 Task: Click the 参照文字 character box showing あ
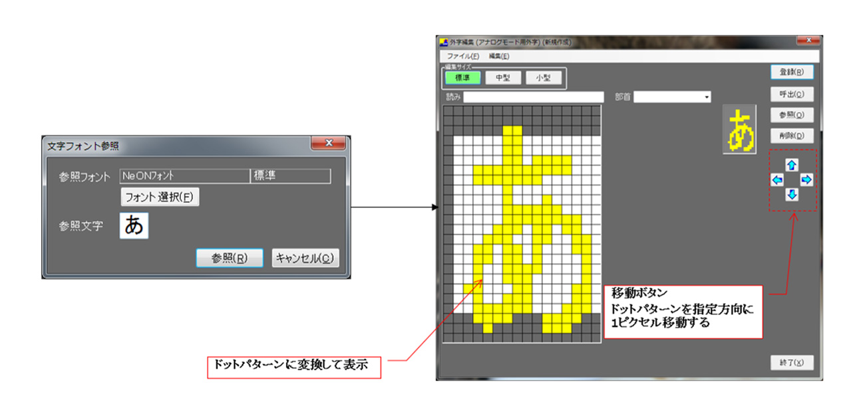pos(134,225)
